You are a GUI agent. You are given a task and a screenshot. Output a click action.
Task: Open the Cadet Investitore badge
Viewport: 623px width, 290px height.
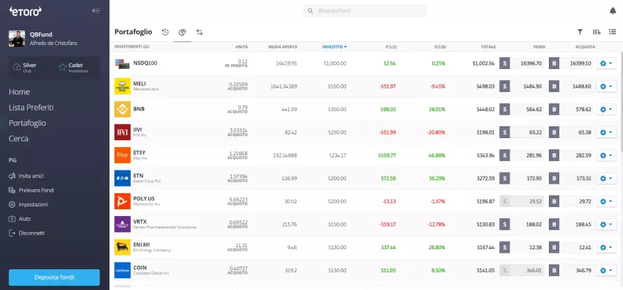[x=77, y=68]
